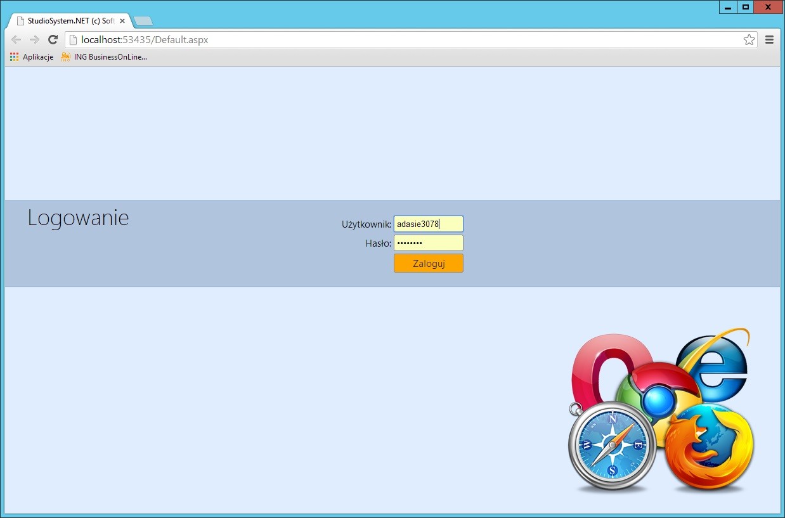Reload the page with the refresh icon
Viewport: 785px width, 518px height.
[53, 40]
